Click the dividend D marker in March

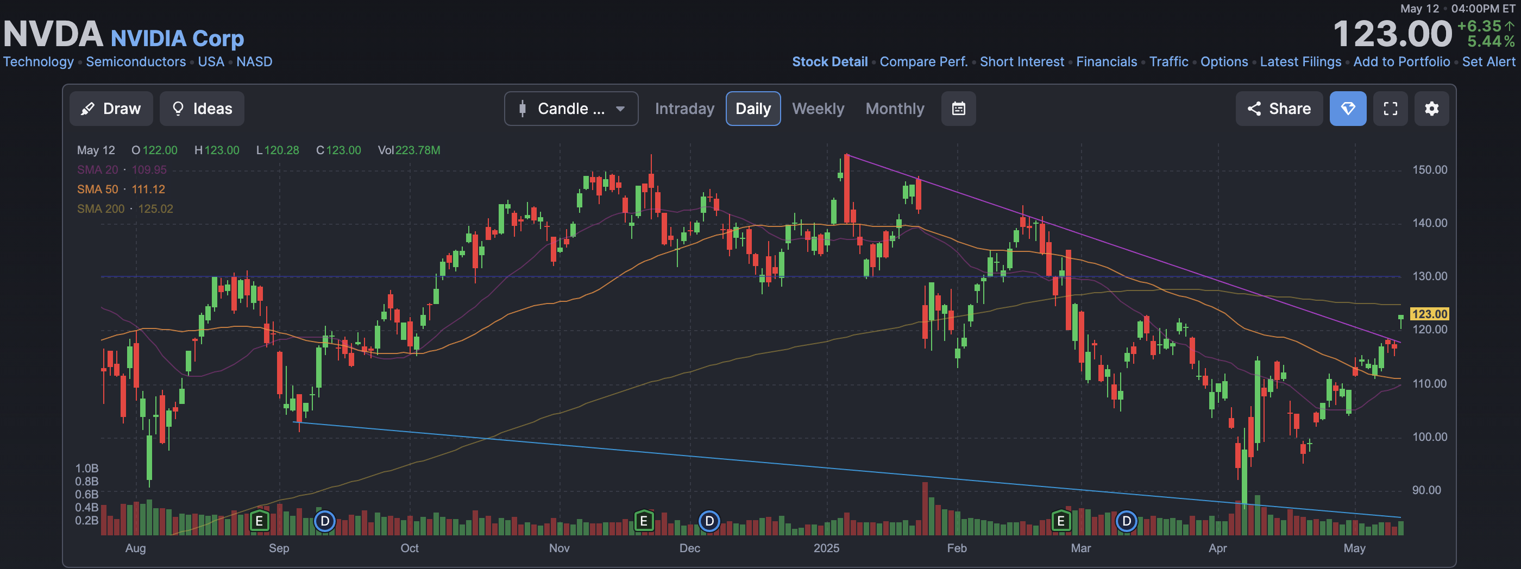coord(1126,521)
